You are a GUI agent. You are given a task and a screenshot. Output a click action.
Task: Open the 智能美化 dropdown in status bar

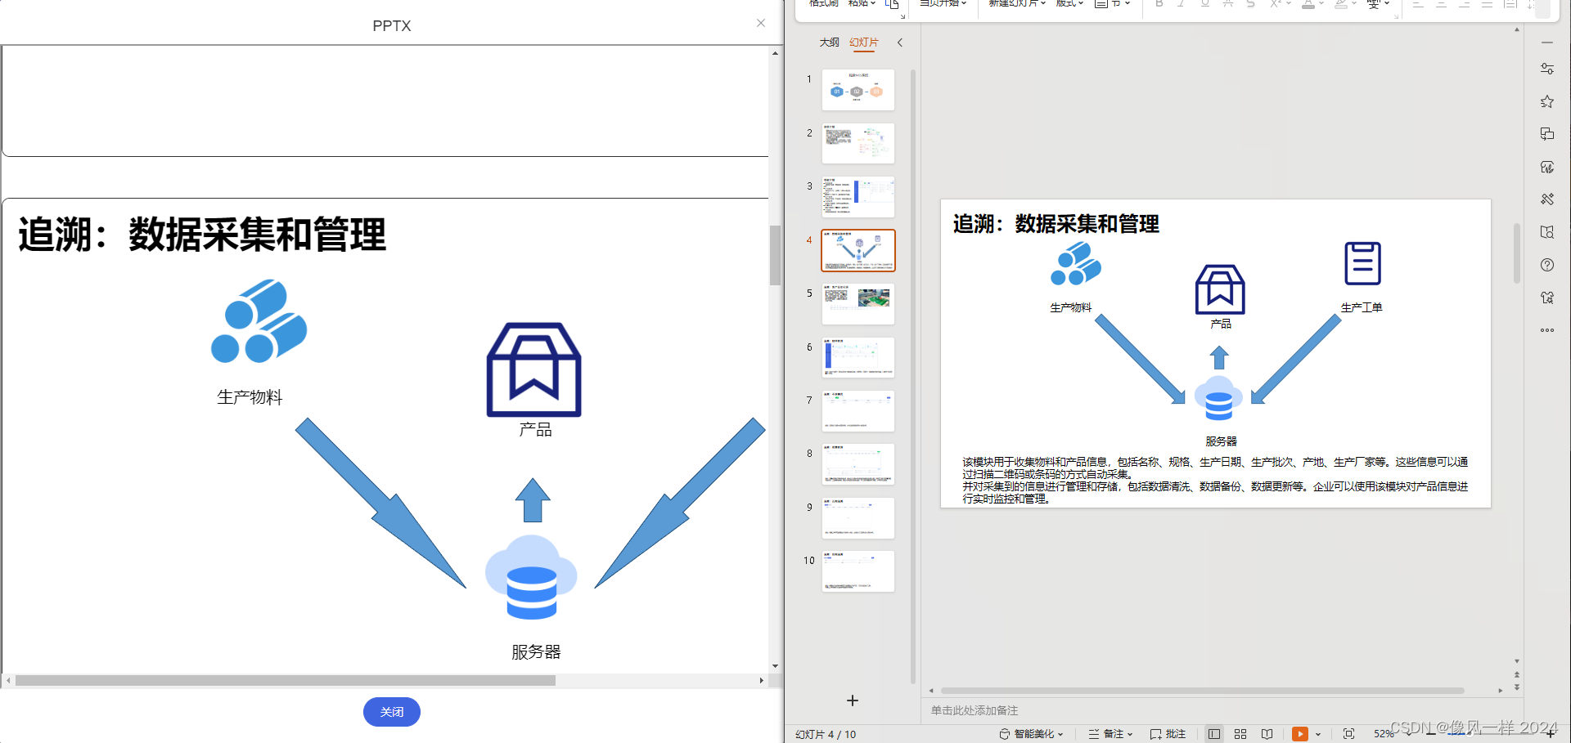tap(1031, 734)
